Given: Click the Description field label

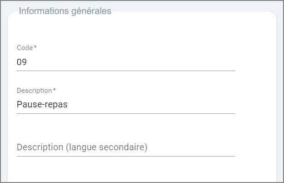Looking at the screenshot, I should pyautogui.click(x=34, y=91).
